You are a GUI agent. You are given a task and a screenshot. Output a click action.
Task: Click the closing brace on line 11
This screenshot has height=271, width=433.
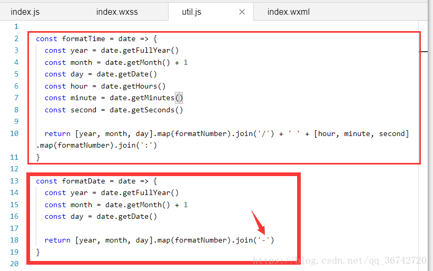[x=38, y=157]
